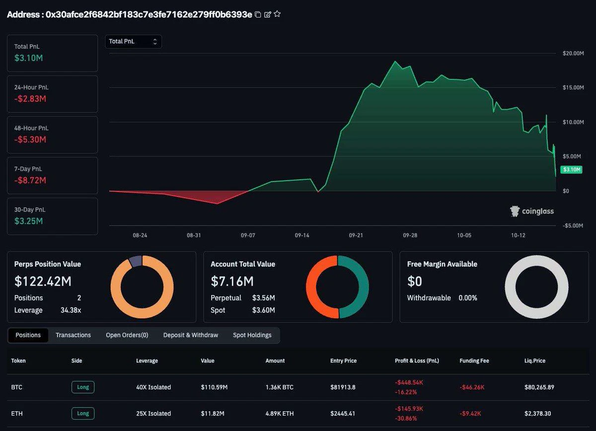
Task: Select the 30-Day PnL card
Action: (53, 216)
